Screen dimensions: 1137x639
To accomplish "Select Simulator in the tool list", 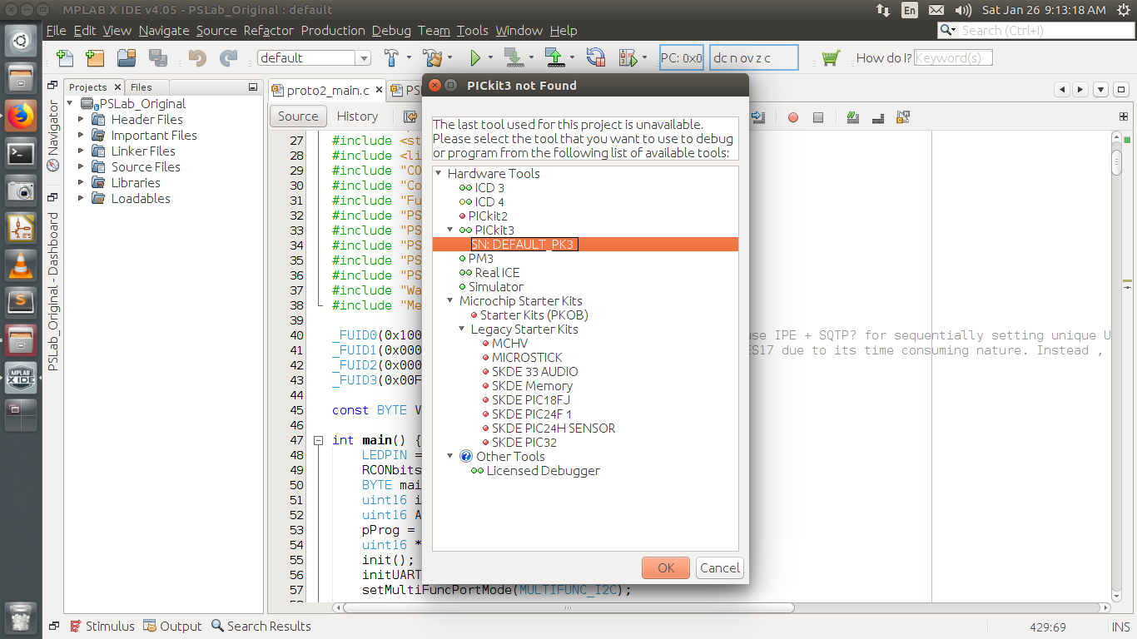I will click(496, 287).
